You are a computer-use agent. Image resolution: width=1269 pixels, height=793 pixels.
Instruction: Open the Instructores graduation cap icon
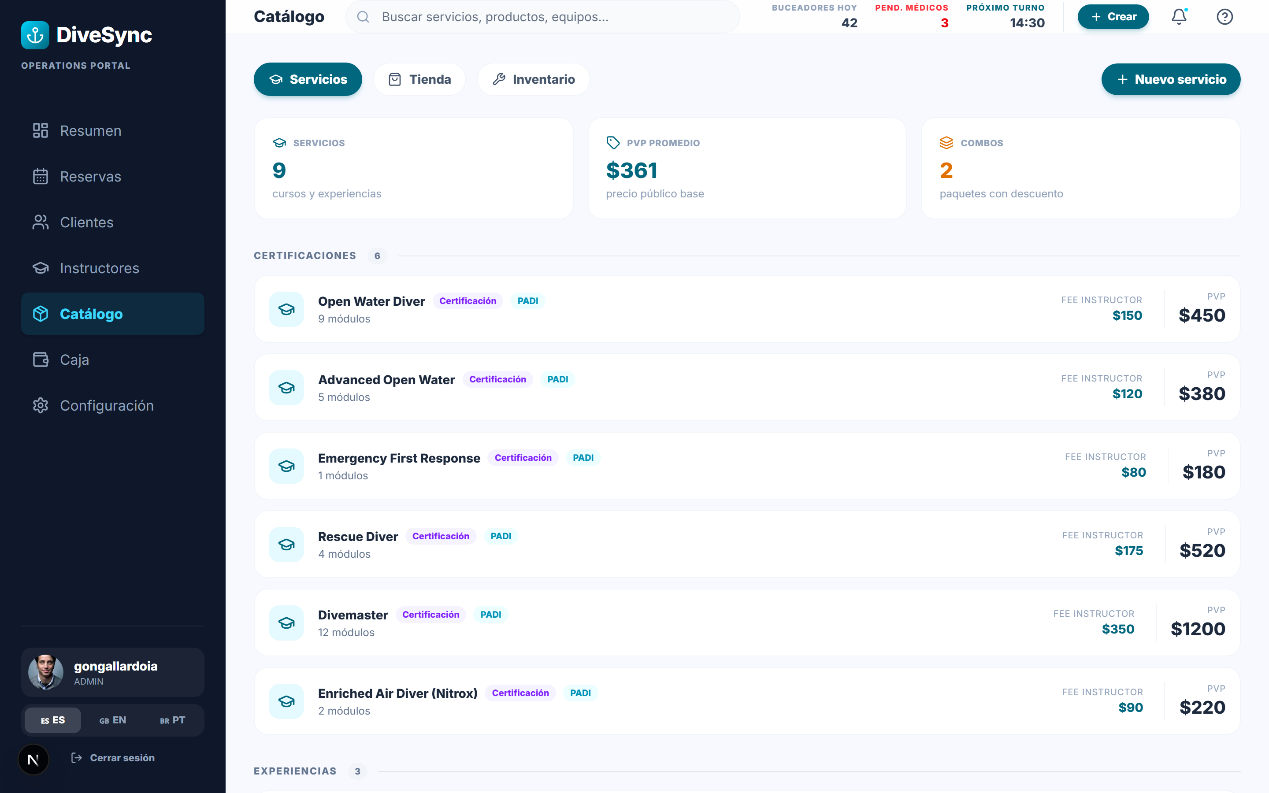click(x=41, y=268)
